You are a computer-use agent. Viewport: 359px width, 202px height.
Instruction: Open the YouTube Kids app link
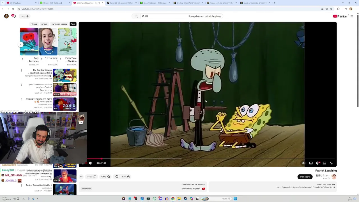click(x=191, y=189)
